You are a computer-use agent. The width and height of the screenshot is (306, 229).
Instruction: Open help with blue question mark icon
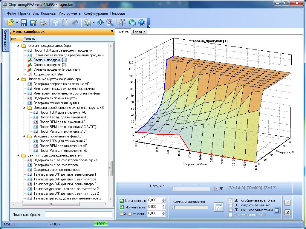(x=142, y=23)
